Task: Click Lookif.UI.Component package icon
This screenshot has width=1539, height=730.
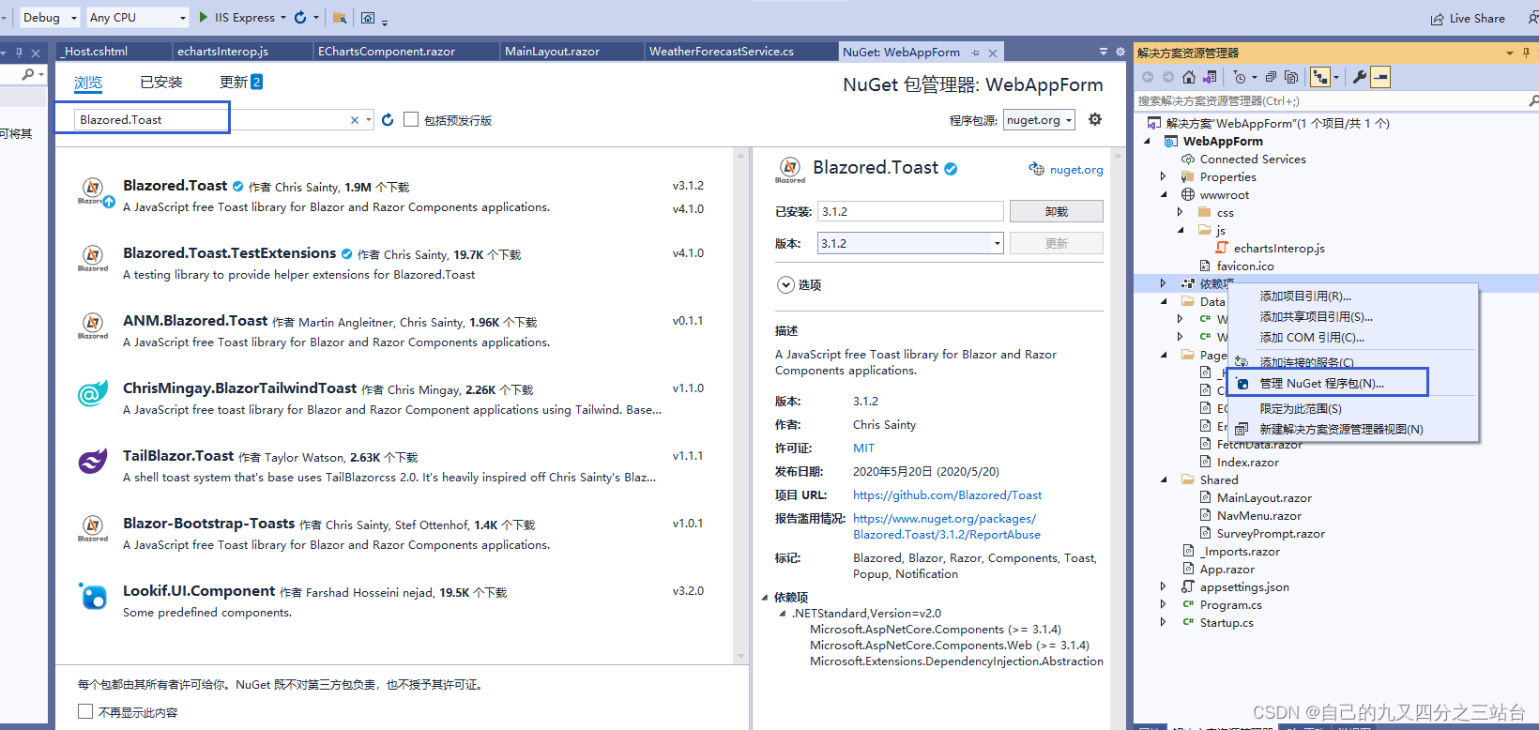Action: point(92,597)
